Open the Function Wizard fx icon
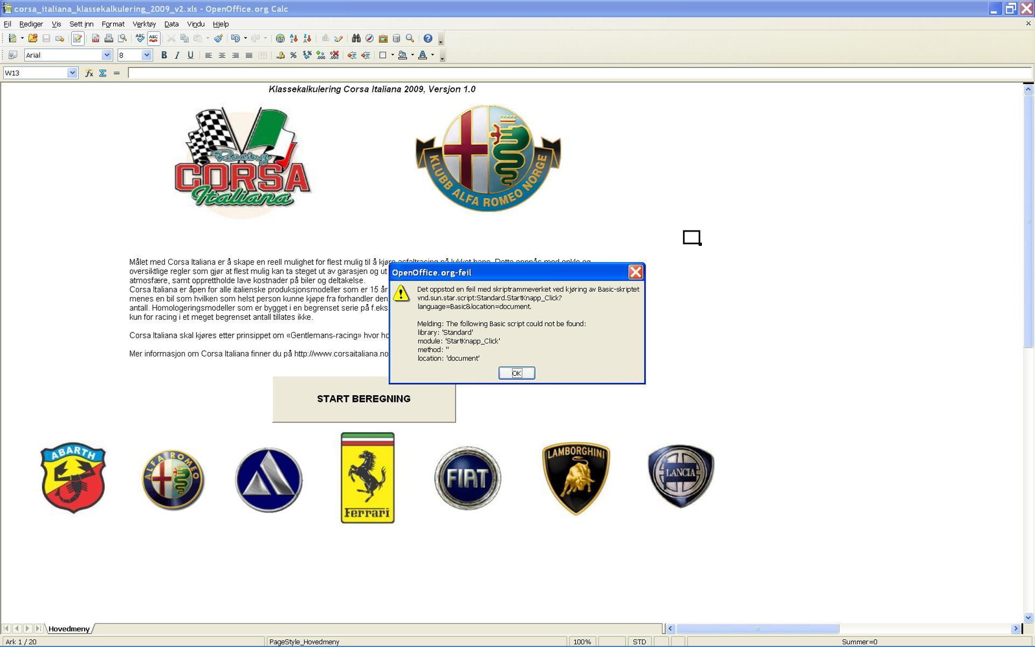 (89, 73)
